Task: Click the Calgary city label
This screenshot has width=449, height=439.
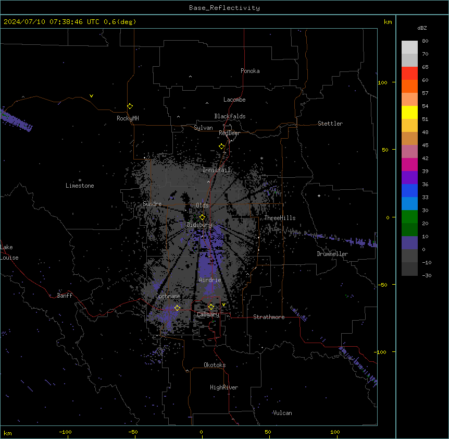Action: click(x=208, y=314)
